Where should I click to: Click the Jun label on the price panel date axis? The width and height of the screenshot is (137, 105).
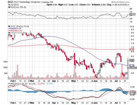pos(96,81)
